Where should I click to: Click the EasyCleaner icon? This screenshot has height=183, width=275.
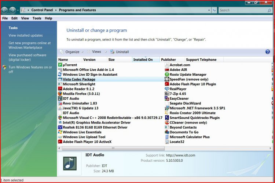pyautogui.click(x=167, y=98)
